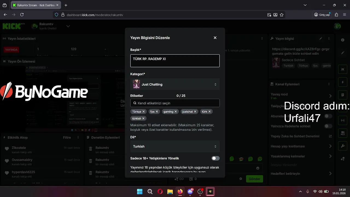Open the Kategori Just Chatting dropdown
Screen dimensions: 350x197
pos(175,85)
